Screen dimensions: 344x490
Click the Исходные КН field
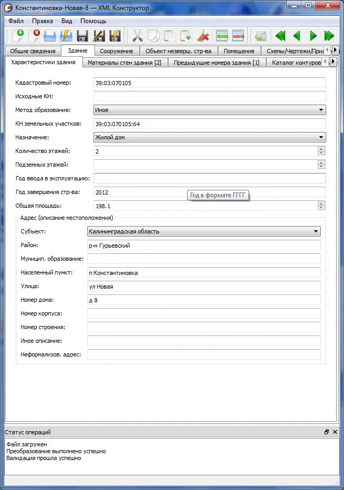tap(210, 96)
